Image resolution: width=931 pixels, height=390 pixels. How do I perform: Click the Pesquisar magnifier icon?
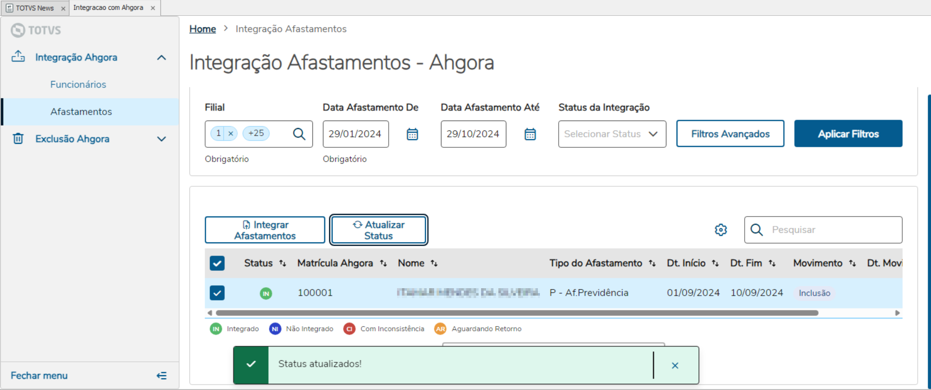(x=756, y=230)
